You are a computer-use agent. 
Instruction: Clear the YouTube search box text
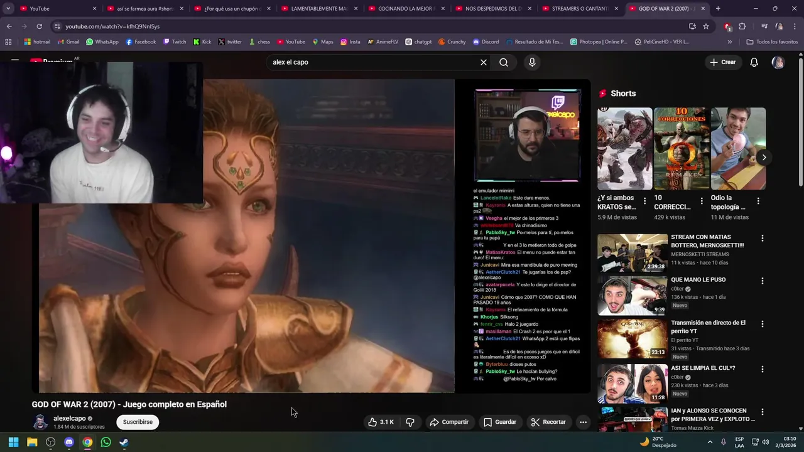pos(484,62)
